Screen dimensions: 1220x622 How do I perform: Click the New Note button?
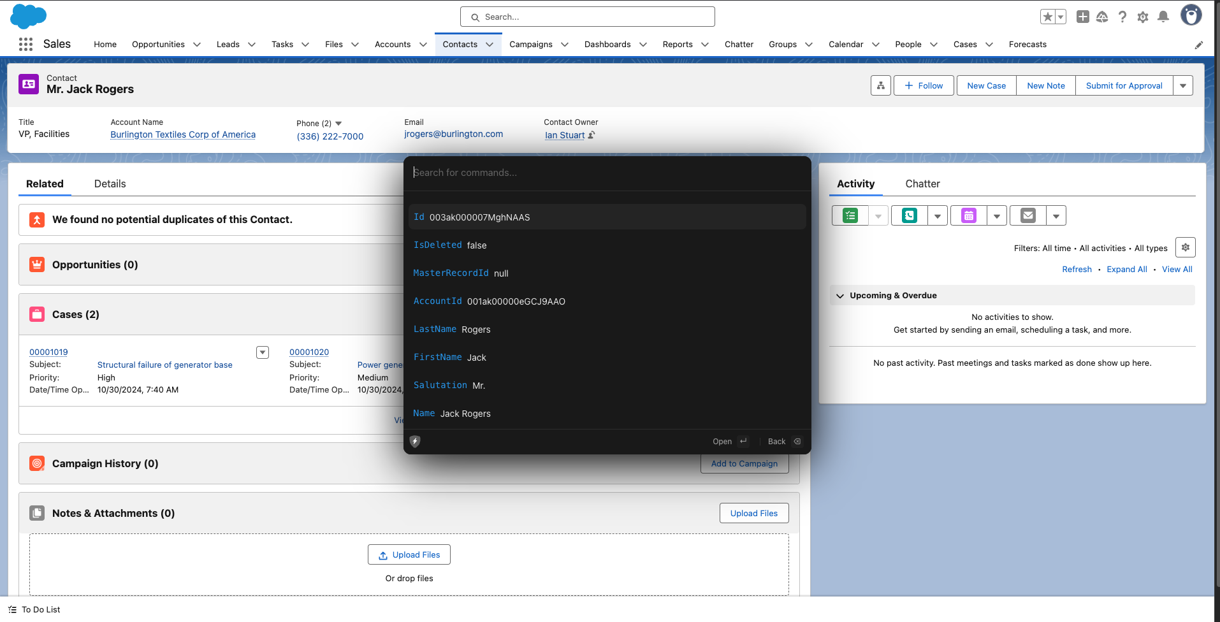coord(1046,85)
